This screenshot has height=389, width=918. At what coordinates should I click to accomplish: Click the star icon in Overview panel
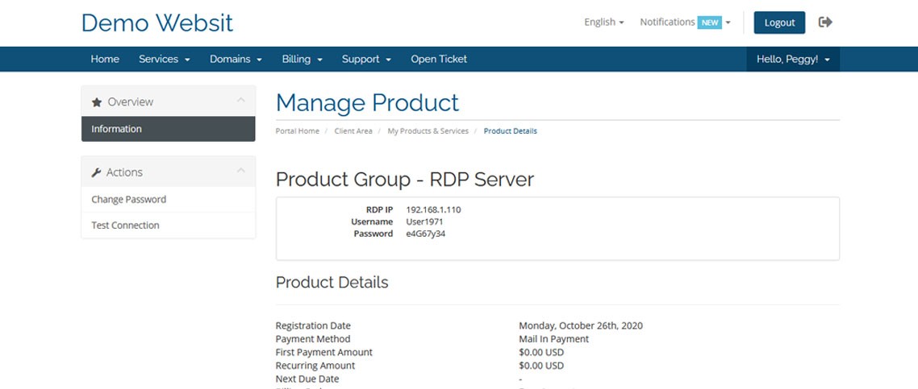tap(97, 102)
